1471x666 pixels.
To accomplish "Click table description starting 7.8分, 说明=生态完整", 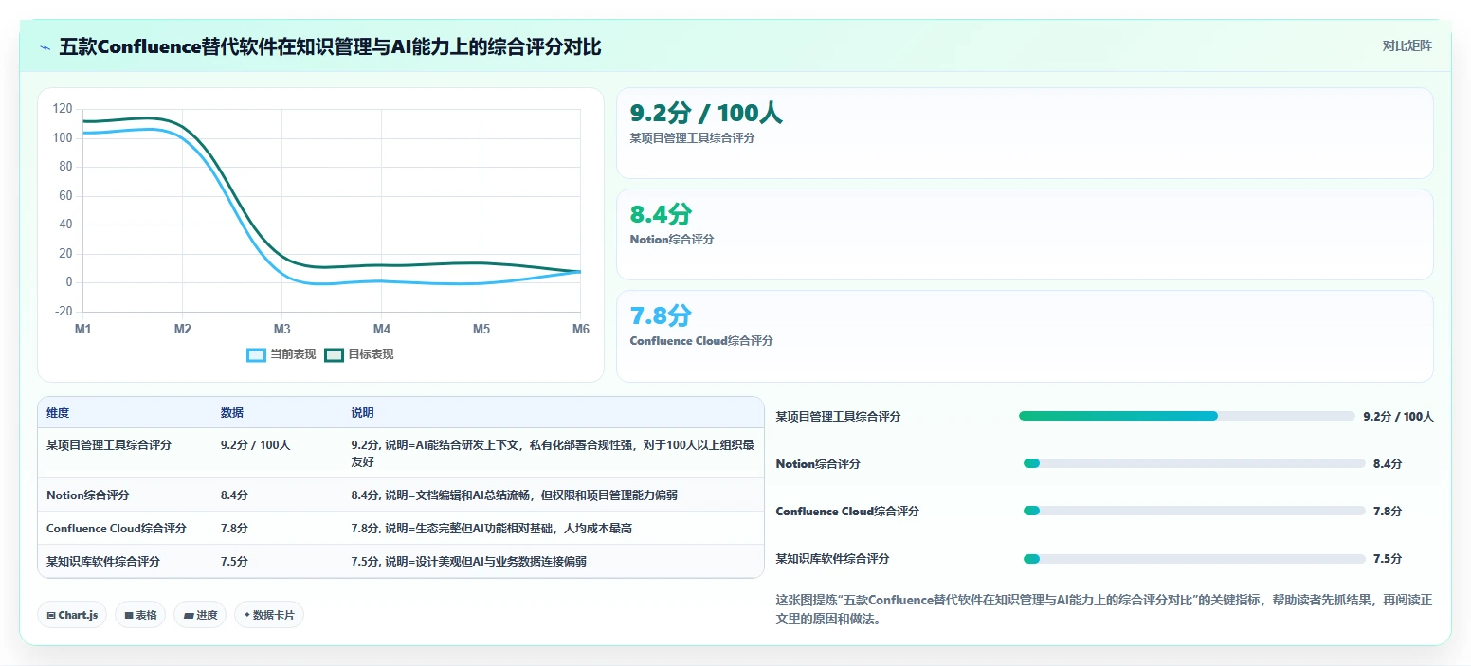I will [x=491, y=529].
